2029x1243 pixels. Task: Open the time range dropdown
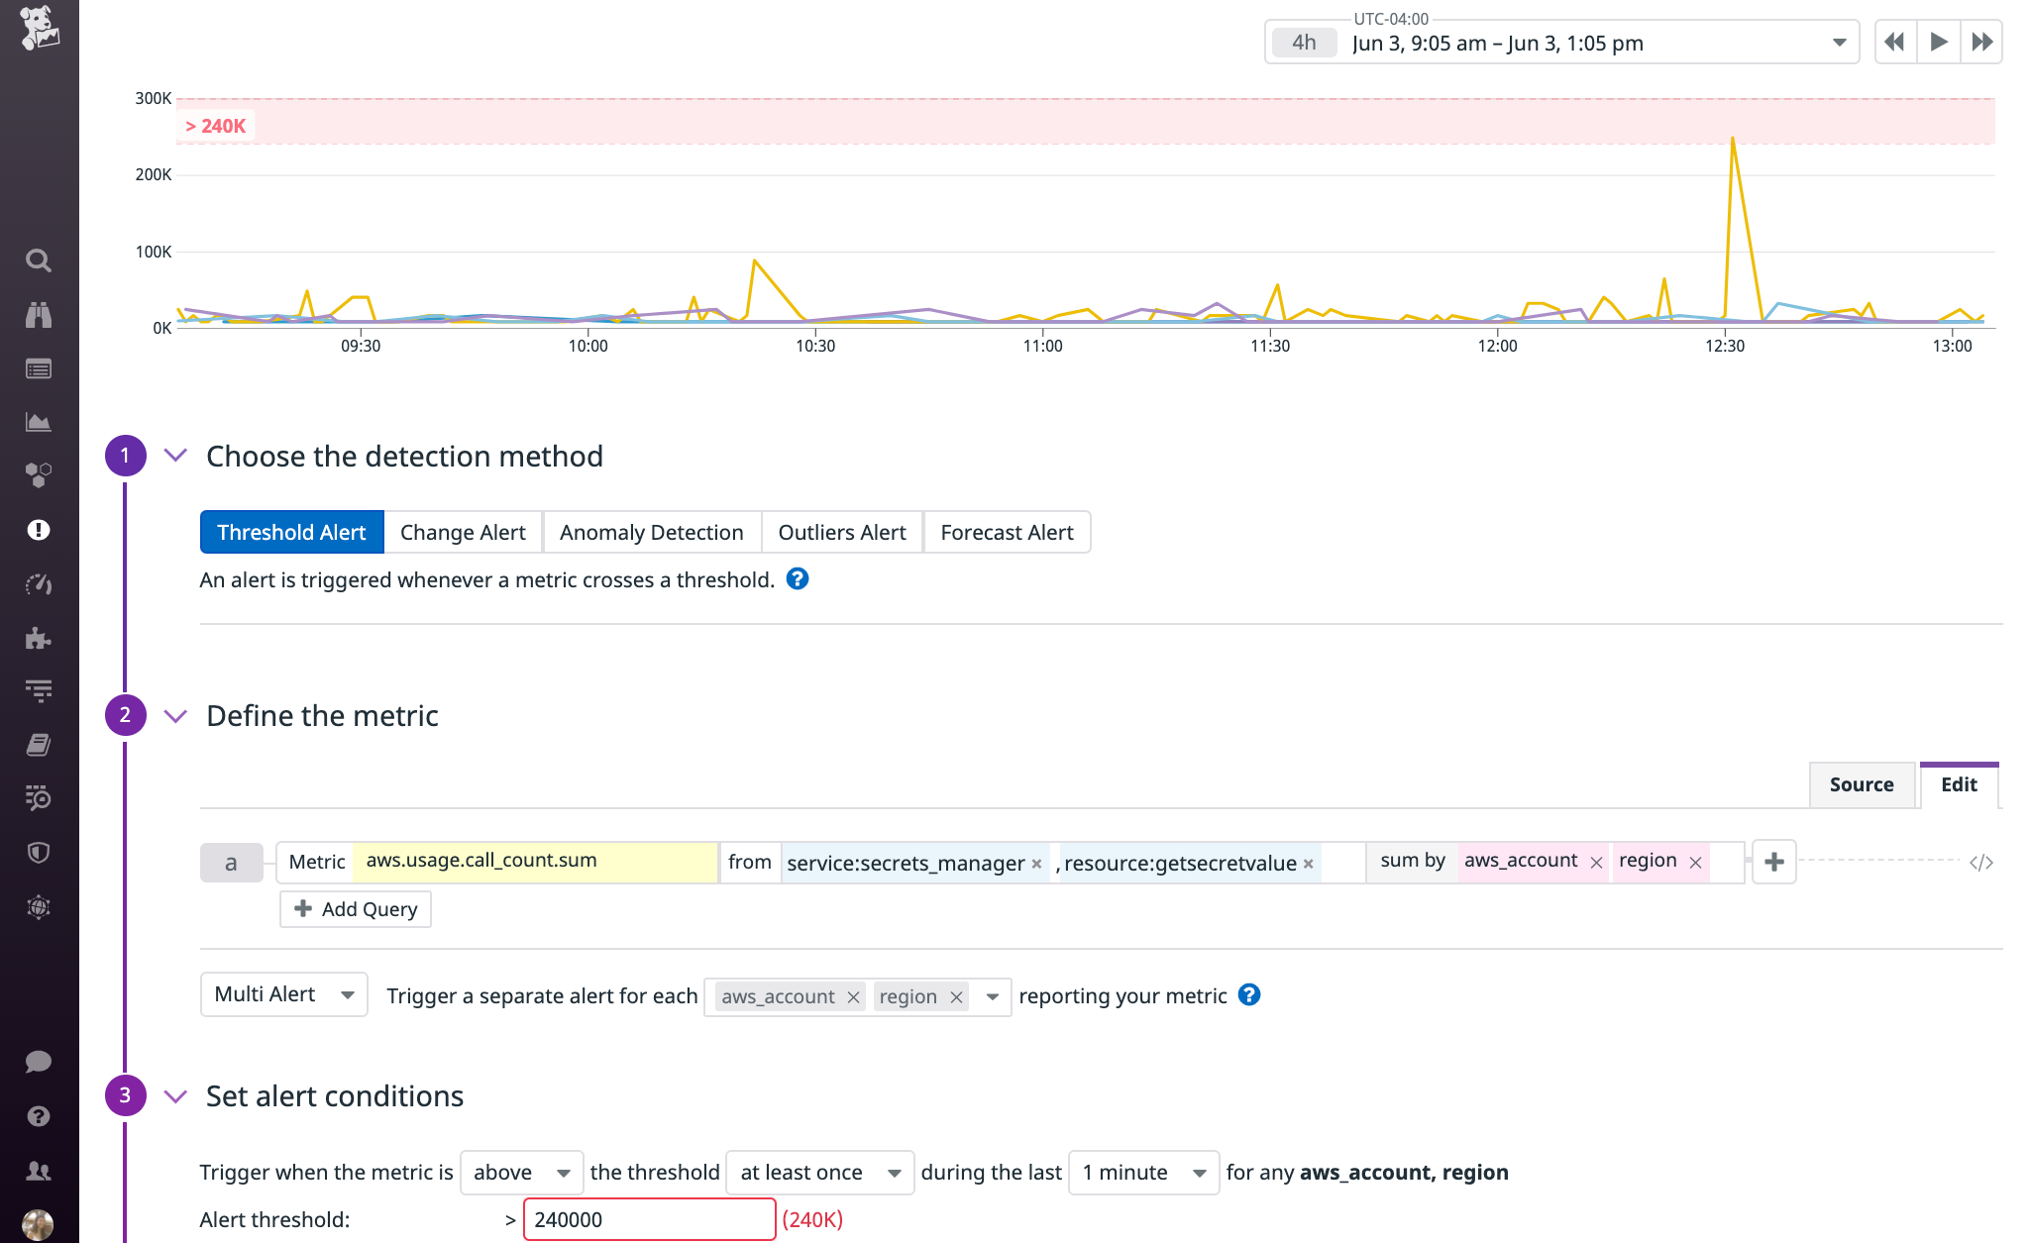click(1838, 42)
